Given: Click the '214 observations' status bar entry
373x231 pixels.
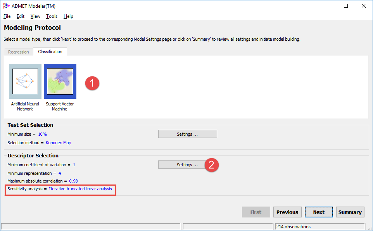Looking at the screenshot, I should pos(294,227).
